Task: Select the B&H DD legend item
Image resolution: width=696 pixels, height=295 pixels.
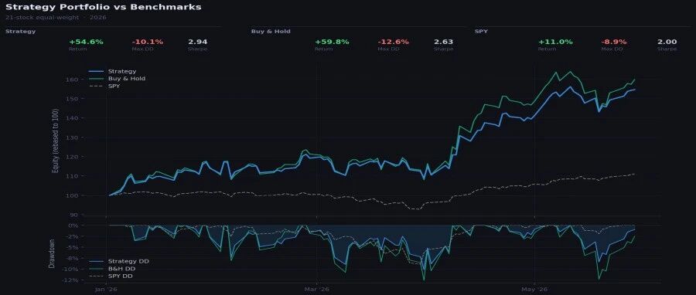Action: (x=113, y=269)
